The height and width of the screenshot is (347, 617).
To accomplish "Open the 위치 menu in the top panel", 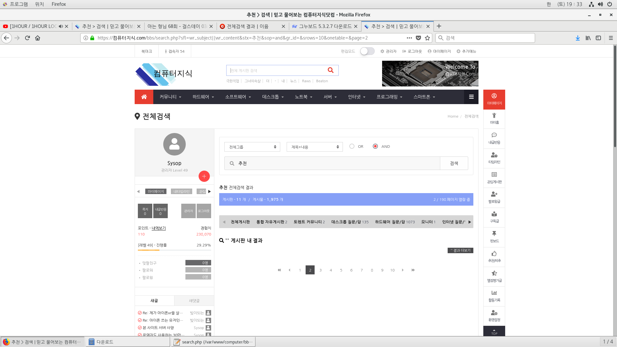I will pyautogui.click(x=40, y=4).
